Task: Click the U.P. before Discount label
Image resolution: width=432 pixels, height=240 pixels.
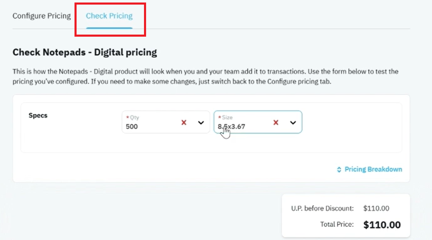Action: pyautogui.click(x=323, y=208)
